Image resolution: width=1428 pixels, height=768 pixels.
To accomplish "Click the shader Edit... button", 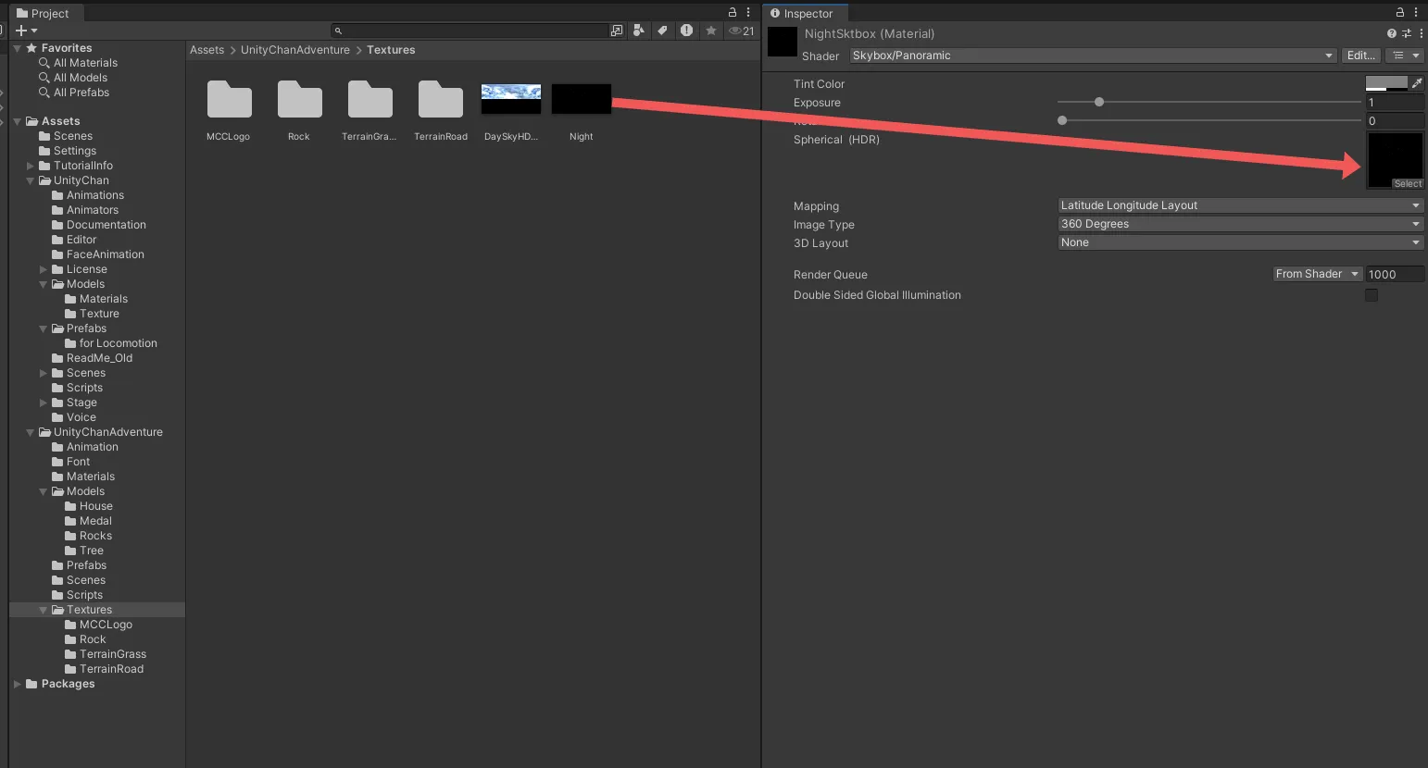I will pos(1360,56).
